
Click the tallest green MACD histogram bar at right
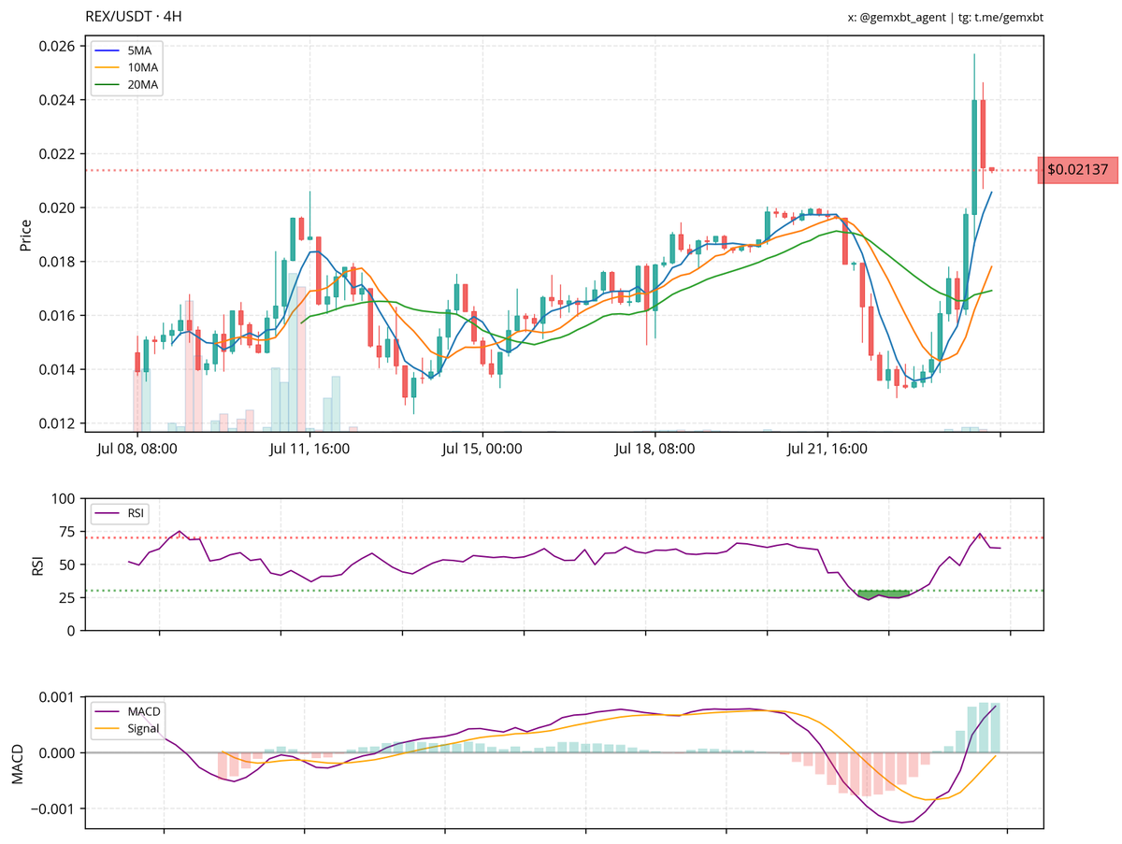click(x=984, y=727)
